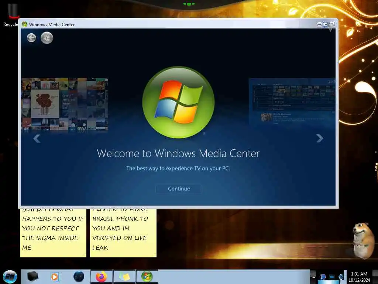Open the Windows Start orb

click(x=10, y=277)
